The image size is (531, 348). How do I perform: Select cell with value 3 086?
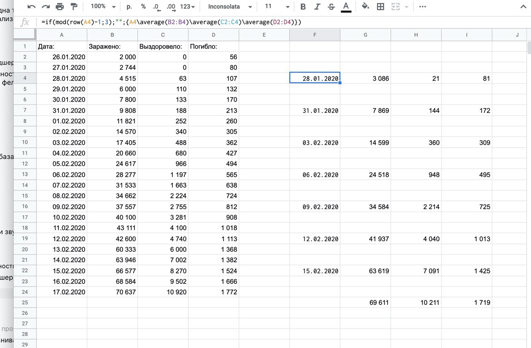click(365, 78)
